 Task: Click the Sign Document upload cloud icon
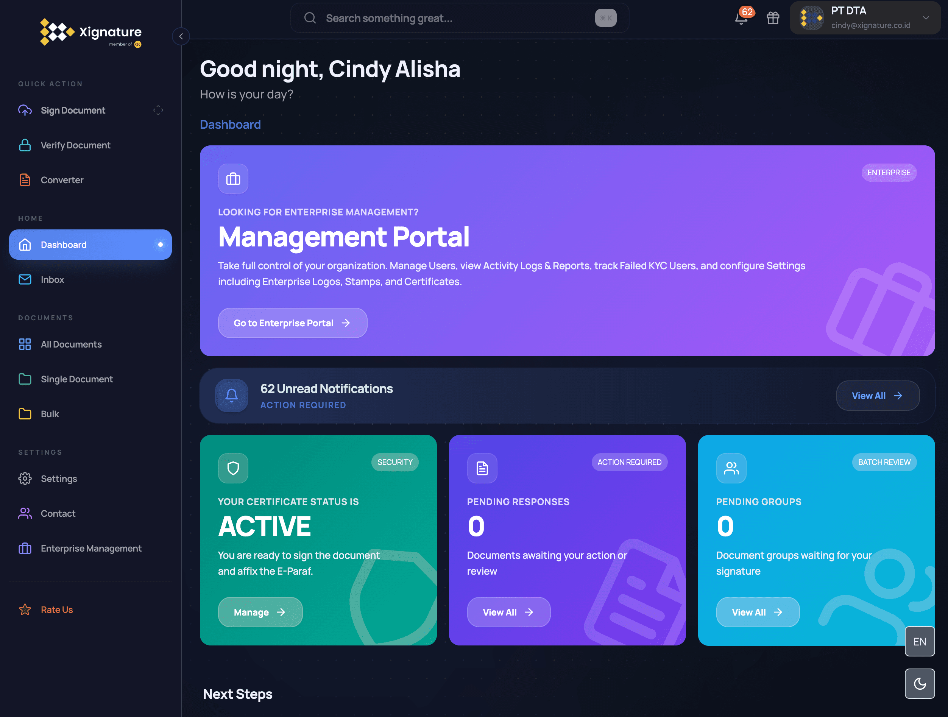(25, 110)
